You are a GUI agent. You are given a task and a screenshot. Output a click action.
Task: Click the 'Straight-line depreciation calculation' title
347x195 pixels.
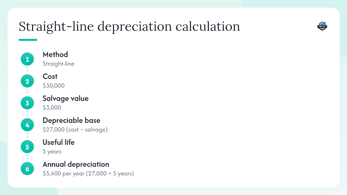click(x=129, y=27)
